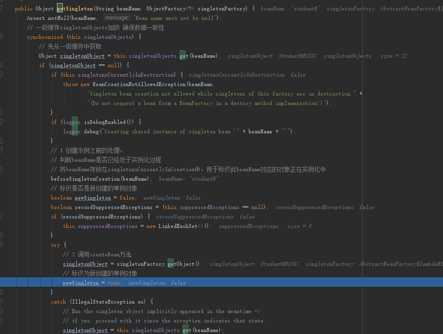Click singletonObject in the Object declaration line
Screen dimensions: 443x334
point(82,56)
